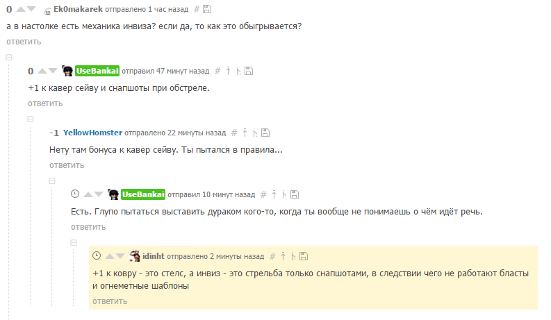551x320 pixels.
Task: Reply to idinht's highlighted comment
Action: click(110, 301)
